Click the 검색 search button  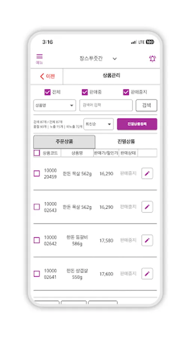pyautogui.click(x=146, y=106)
